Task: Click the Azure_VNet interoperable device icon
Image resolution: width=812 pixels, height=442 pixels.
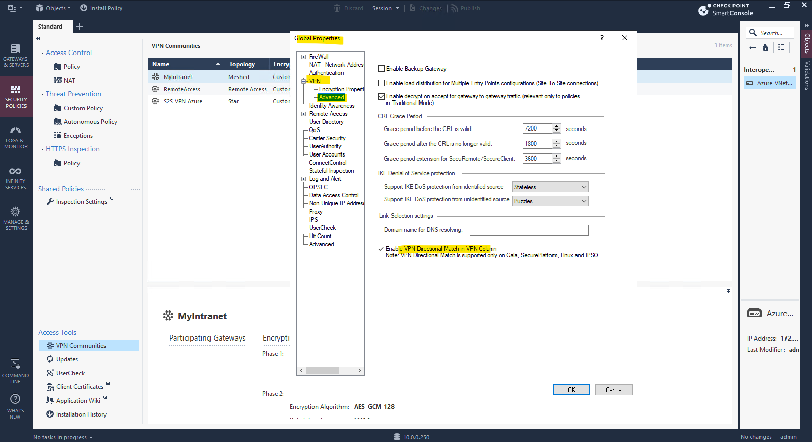Action: click(750, 83)
